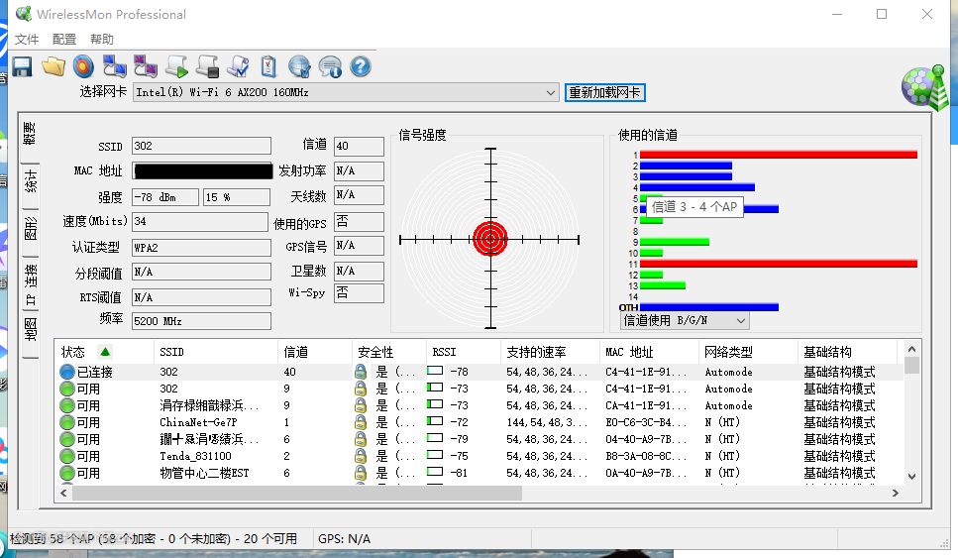Click the 强度 field showing -78 dBm
Viewport: 958px width, 558px height.
tap(165, 197)
